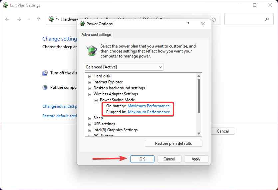Click the Up arrow navigation icon

coord(39,19)
